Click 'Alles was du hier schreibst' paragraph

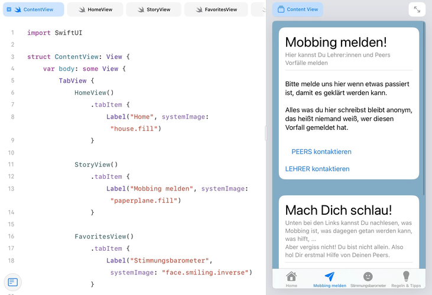point(349,119)
